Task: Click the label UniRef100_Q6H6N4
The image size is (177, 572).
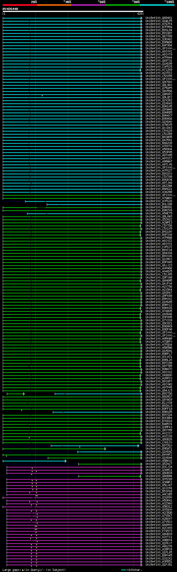Action: [159, 476]
